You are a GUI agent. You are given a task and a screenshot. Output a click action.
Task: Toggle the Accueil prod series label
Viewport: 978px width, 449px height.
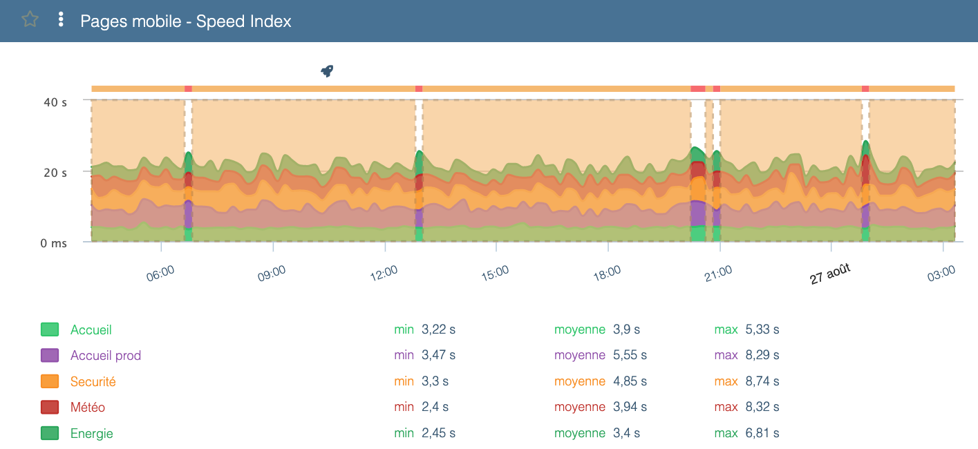click(x=105, y=356)
